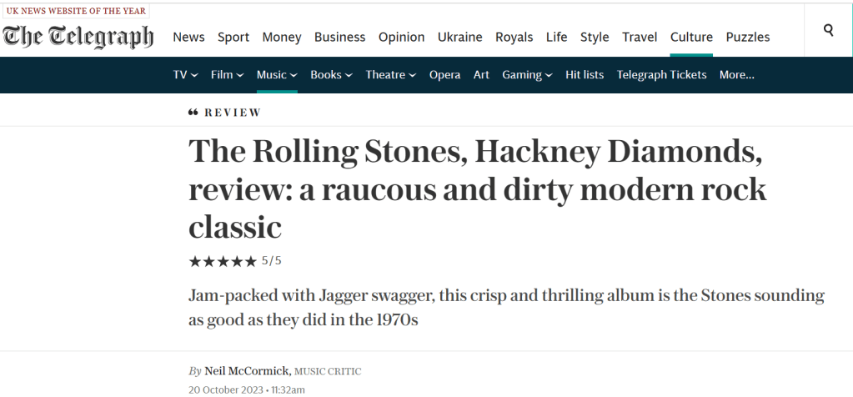Open the Hit lists page
Screen dimensions: 853x397
pyautogui.click(x=585, y=75)
